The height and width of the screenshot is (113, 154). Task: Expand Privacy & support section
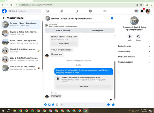point(134,62)
